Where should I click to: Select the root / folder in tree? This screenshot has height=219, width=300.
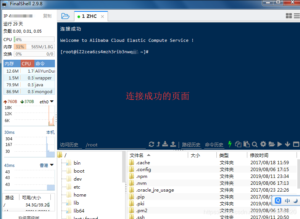(62, 155)
